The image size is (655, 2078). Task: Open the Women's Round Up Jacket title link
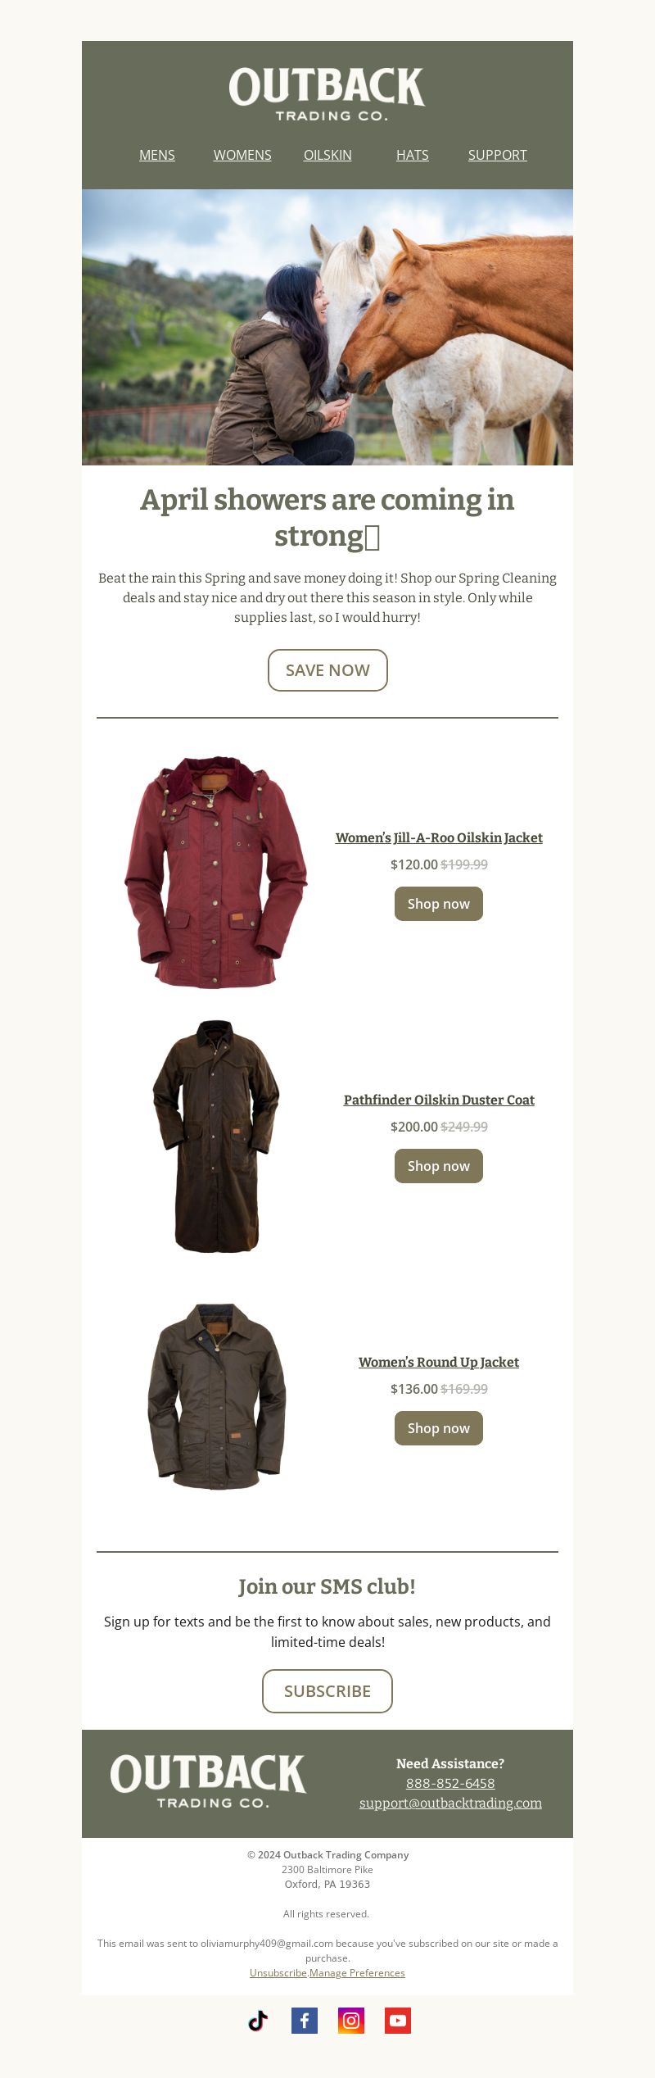point(439,1362)
